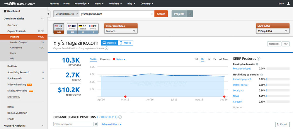Collapse the Domain Analytics section
The width and height of the screenshot is (293, 129).
42,18
